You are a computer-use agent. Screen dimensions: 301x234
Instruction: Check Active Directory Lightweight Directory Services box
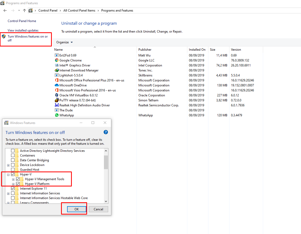coord(13,151)
